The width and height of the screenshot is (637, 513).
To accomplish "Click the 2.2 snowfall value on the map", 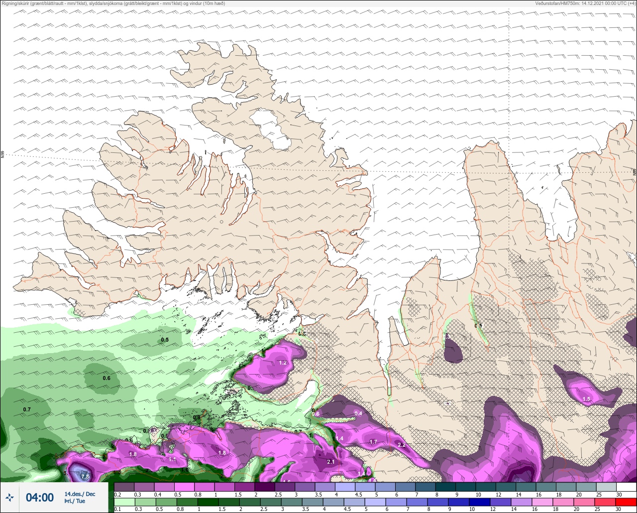I will pyautogui.click(x=402, y=445).
